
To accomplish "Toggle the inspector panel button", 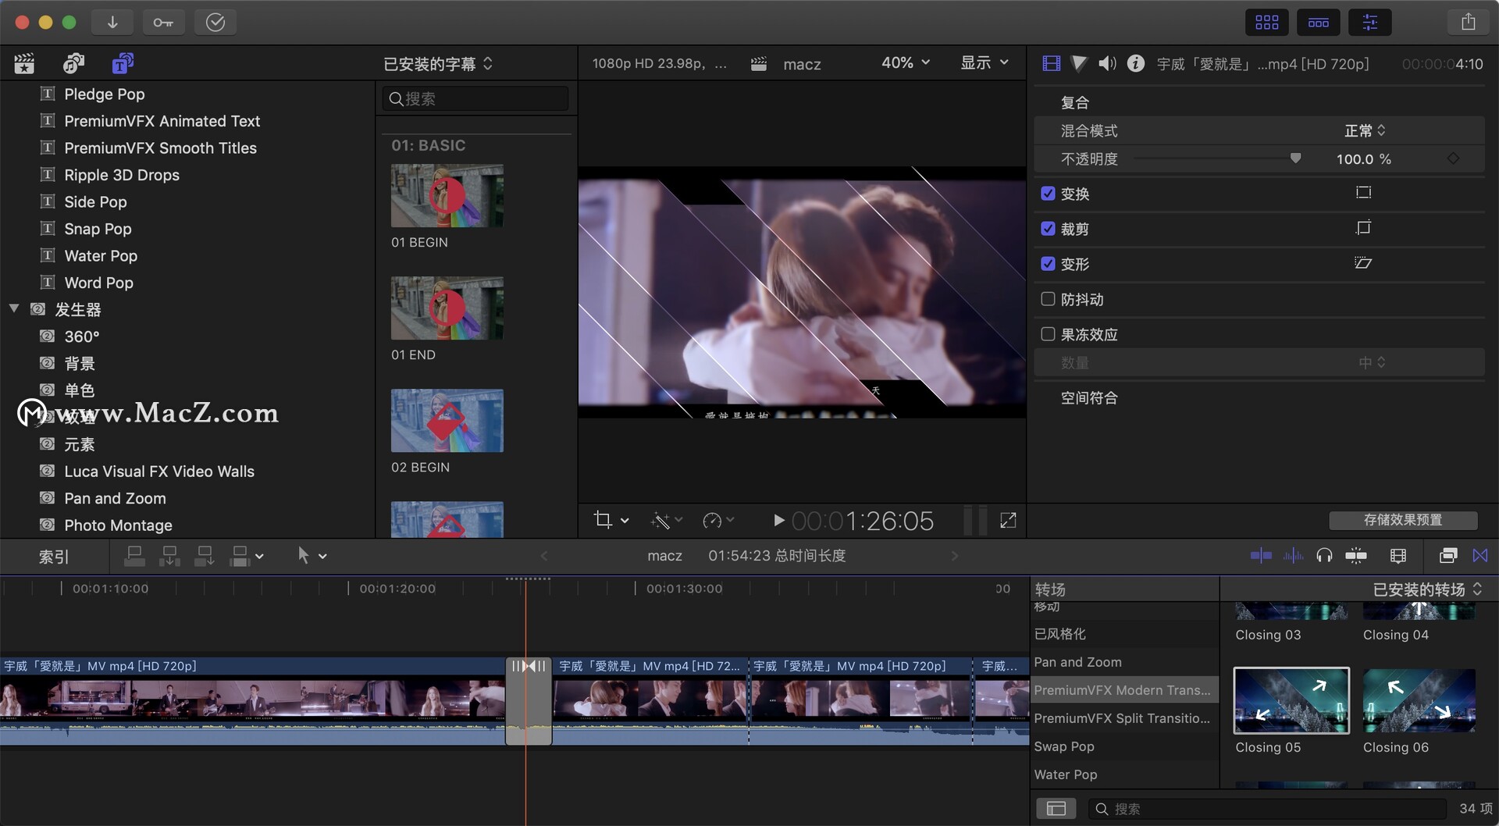I will 1370,23.
